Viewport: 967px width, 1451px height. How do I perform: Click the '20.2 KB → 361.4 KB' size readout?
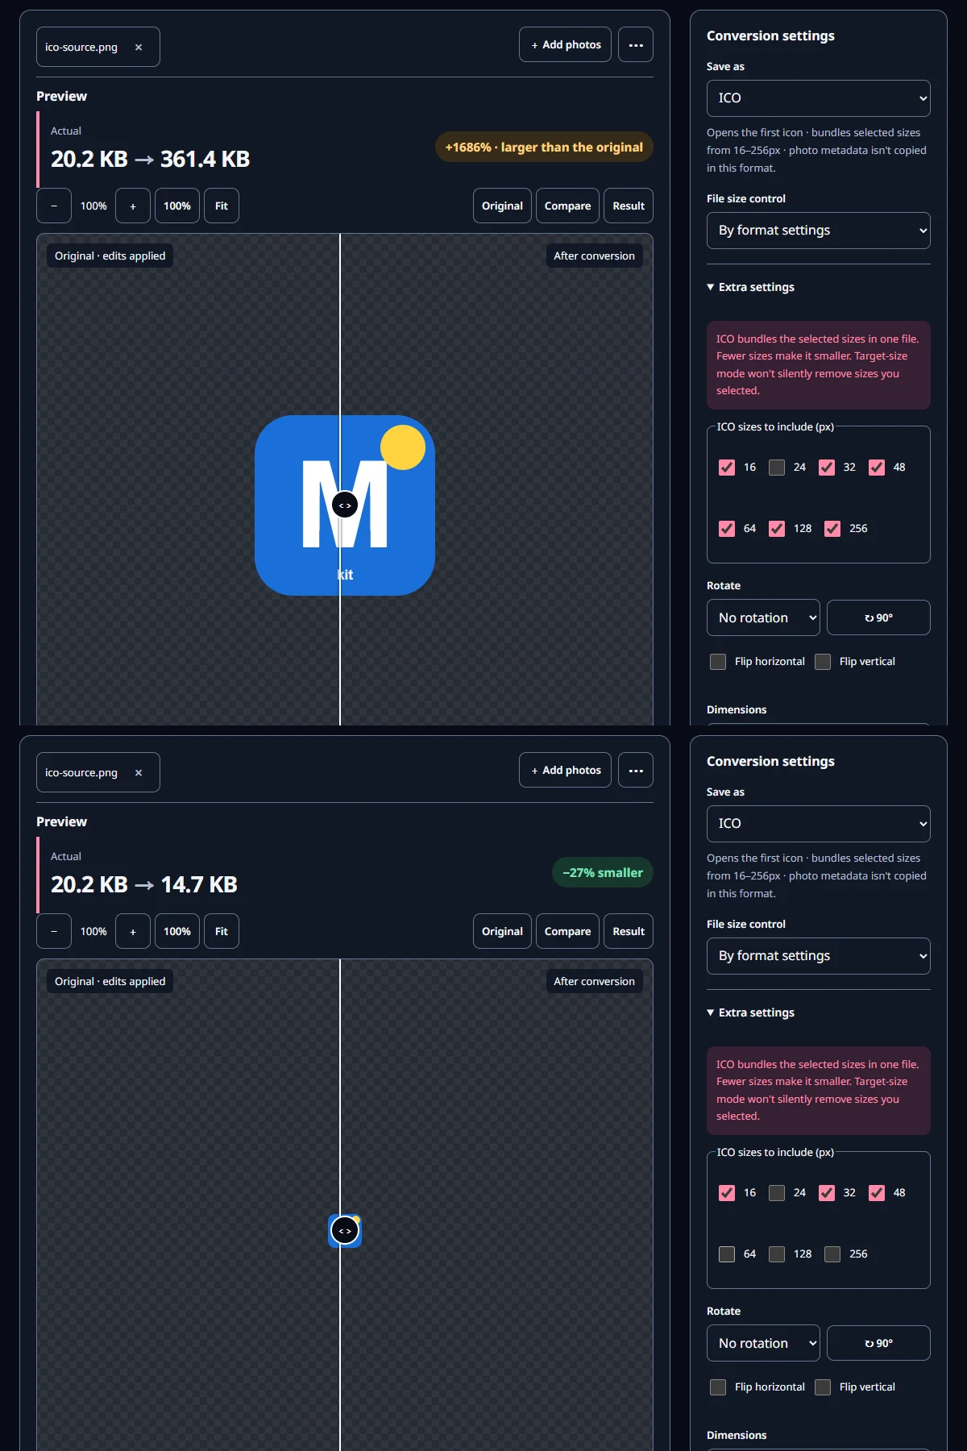click(x=150, y=160)
